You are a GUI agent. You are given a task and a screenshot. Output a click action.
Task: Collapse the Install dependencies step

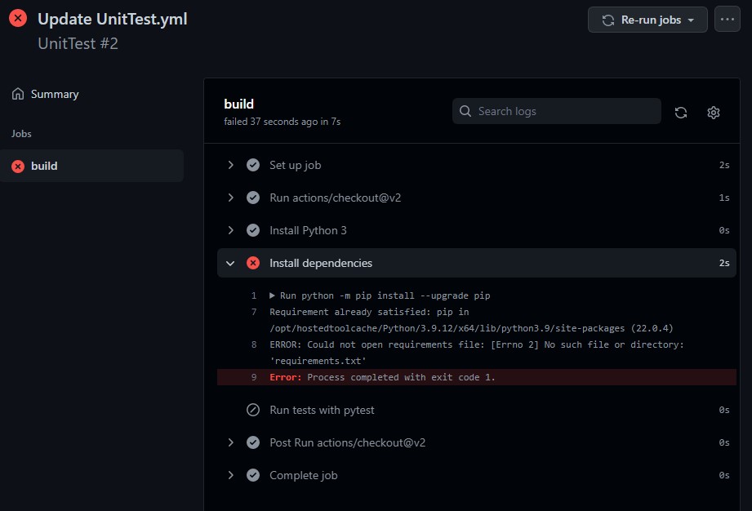click(x=230, y=263)
